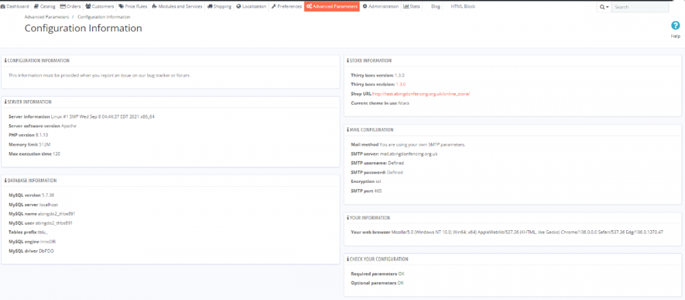This screenshot has height=300, width=685.
Task: Click the thirty bees version 1.3.0 value
Action: pos(400,75)
